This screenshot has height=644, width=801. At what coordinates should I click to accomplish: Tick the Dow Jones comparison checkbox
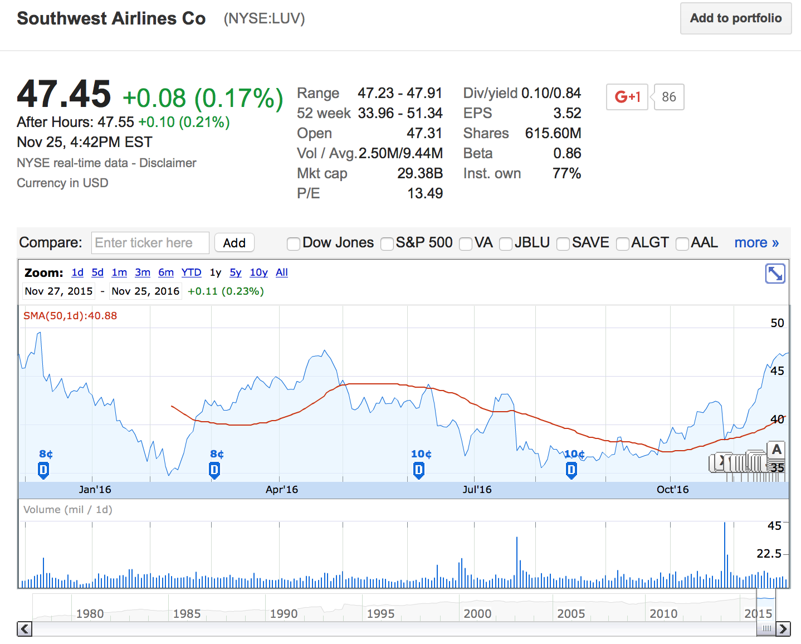click(293, 243)
